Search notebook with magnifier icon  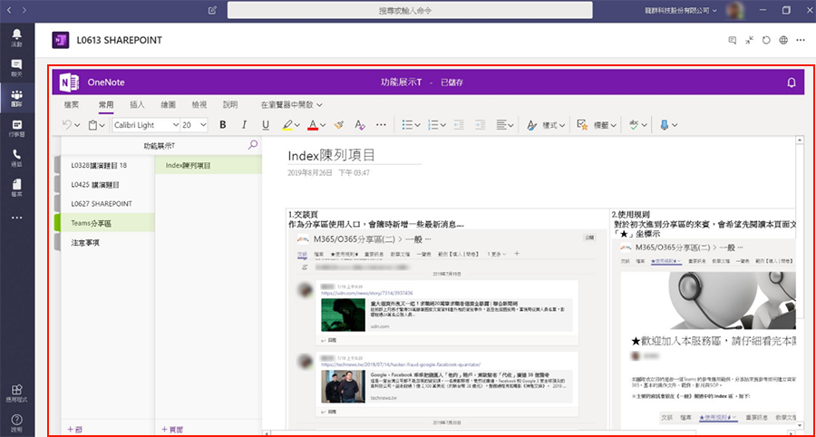coord(253,145)
